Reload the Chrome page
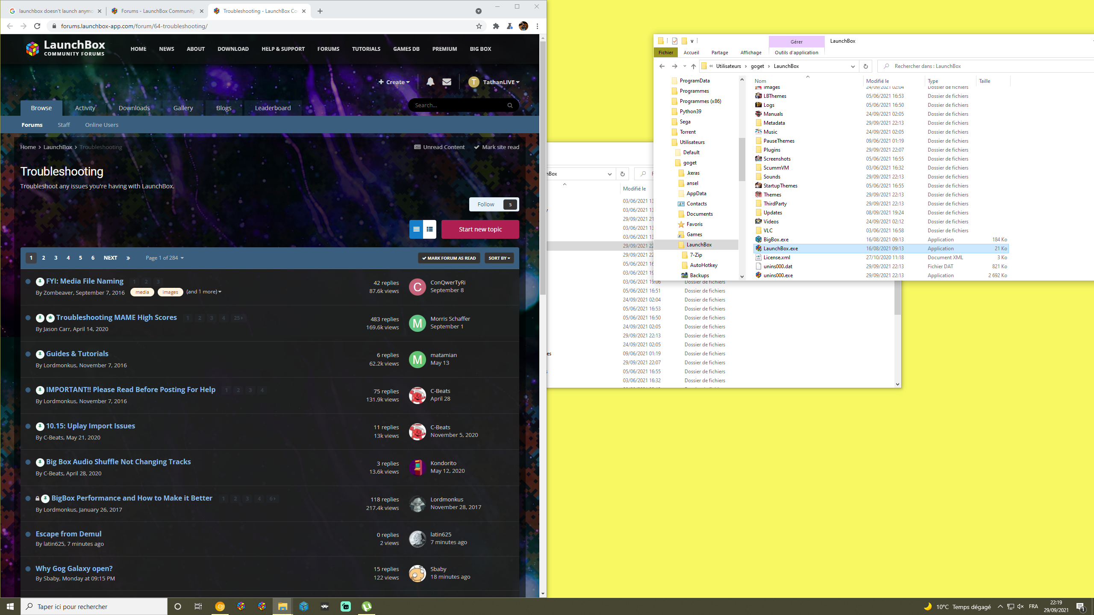This screenshot has height=615, width=1094. 37,26
